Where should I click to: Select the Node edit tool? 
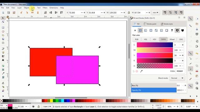[x=3, y=22]
